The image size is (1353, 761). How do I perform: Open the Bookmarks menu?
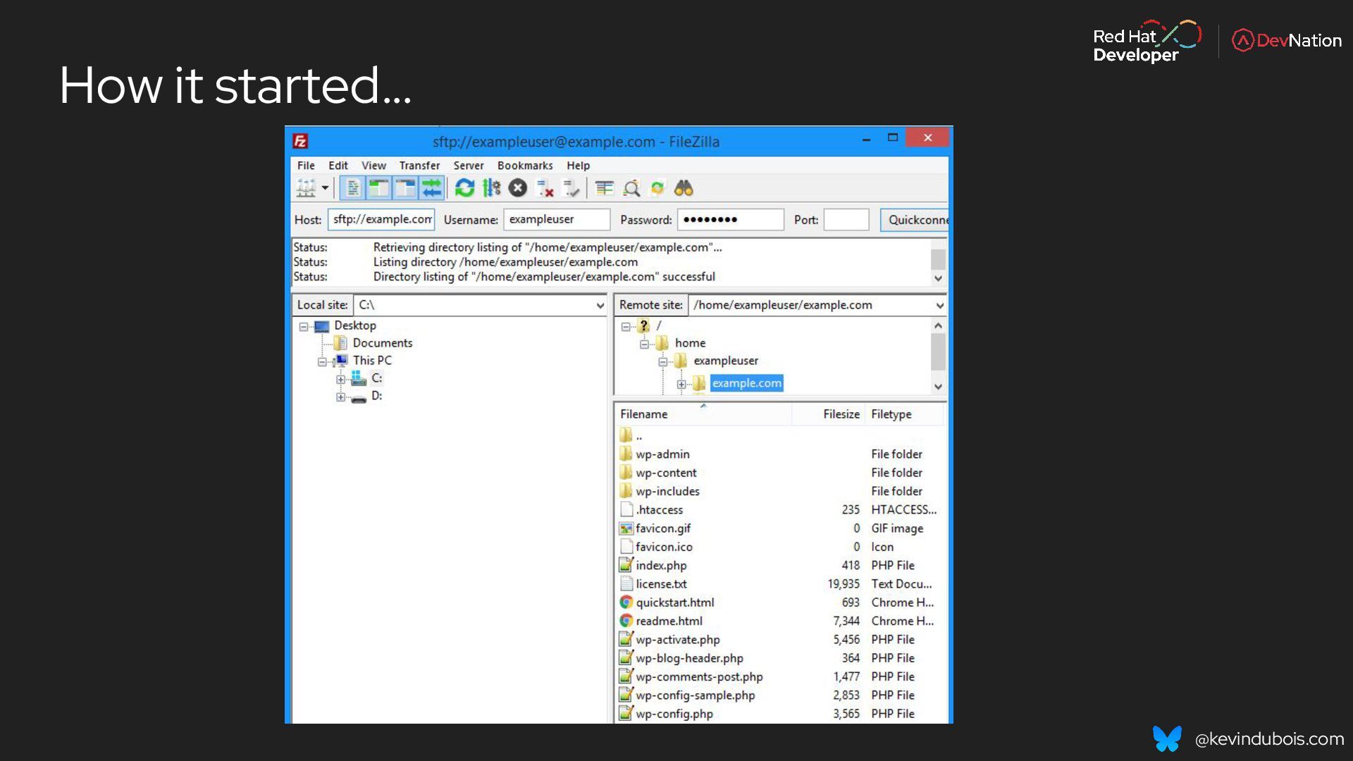pyautogui.click(x=525, y=166)
